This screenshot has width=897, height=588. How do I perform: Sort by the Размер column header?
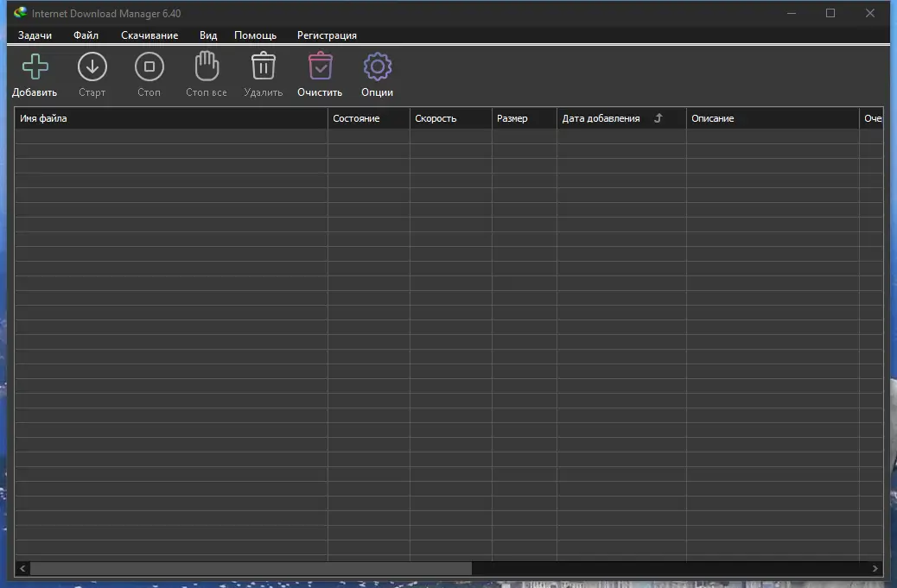click(x=524, y=118)
